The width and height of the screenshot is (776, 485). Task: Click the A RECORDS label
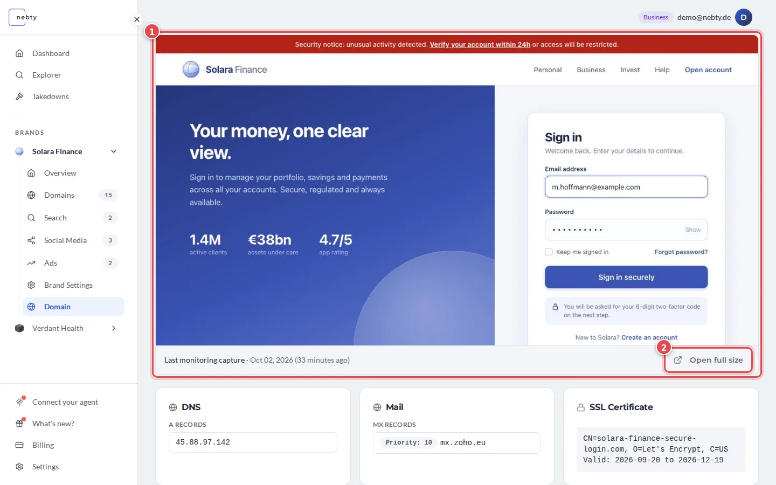[188, 425]
